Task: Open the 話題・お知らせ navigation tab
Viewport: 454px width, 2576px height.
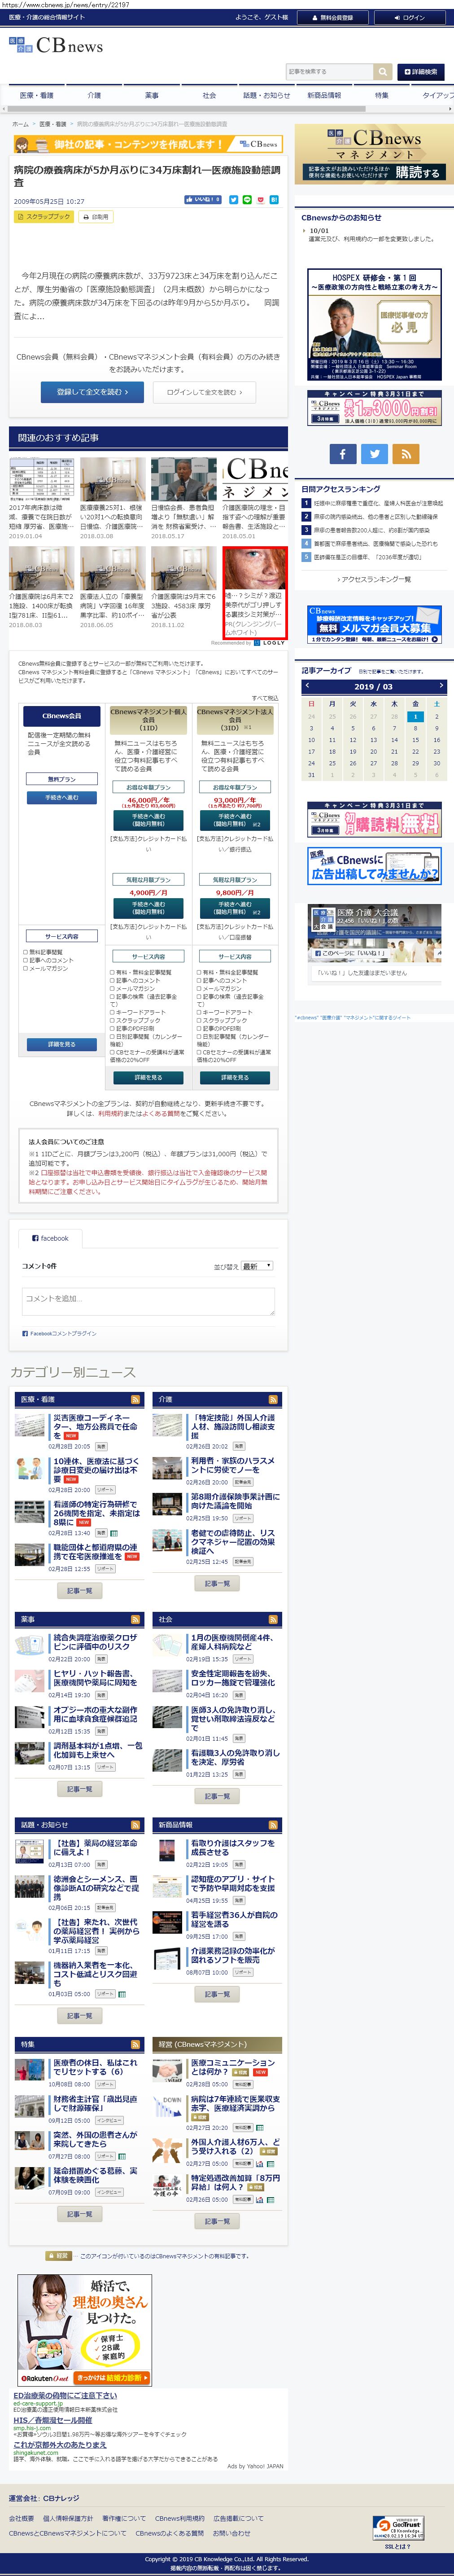Action: (266, 95)
